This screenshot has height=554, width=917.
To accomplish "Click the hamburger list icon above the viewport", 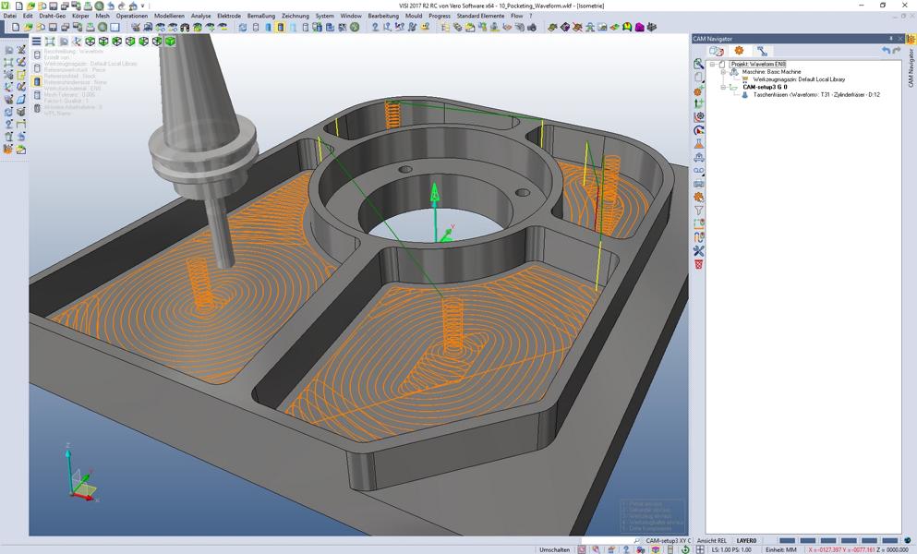I will pyautogui.click(x=36, y=42).
